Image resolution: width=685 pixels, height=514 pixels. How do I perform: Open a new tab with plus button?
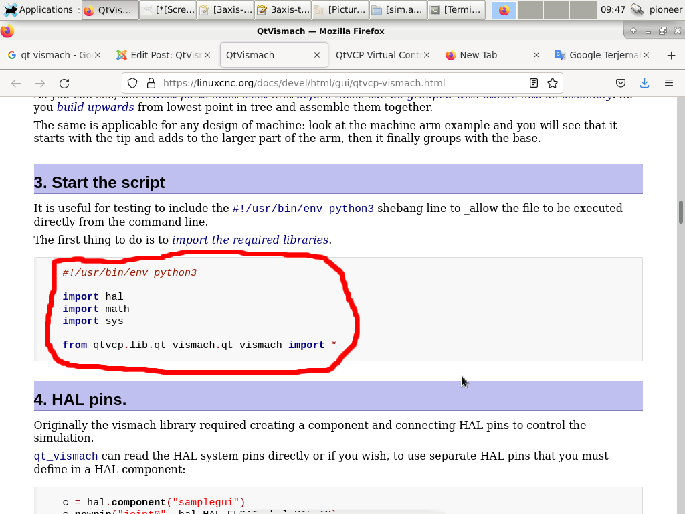pyautogui.click(x=671, y=55)
